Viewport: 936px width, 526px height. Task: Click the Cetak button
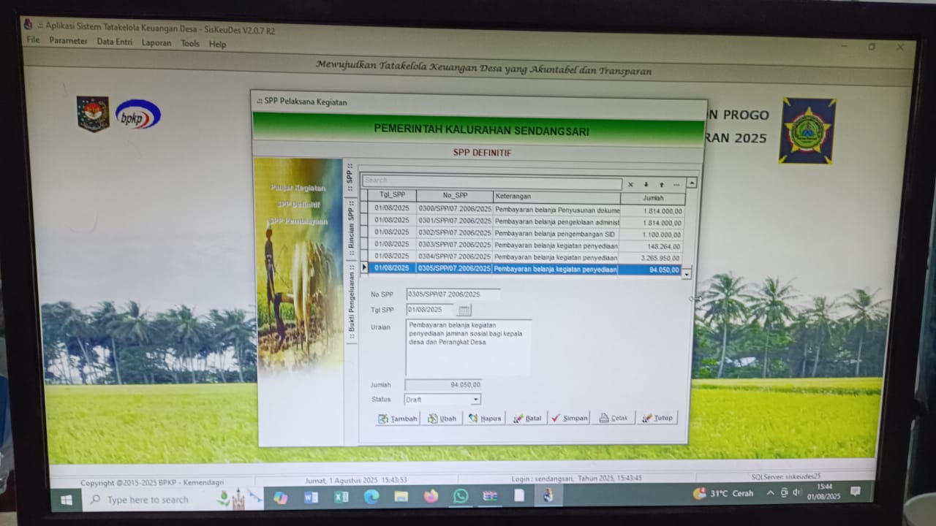tap(614, 419)
